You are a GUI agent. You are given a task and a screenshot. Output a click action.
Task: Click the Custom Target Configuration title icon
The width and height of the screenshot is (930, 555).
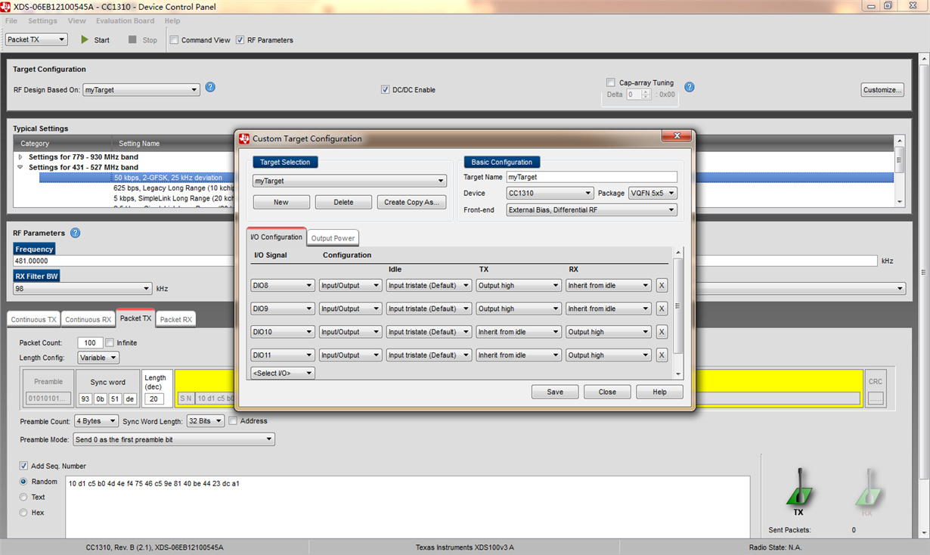click(x=244, y=138)
